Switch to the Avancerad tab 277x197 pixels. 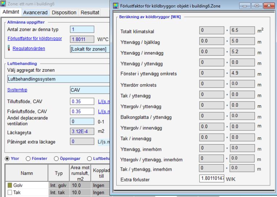pos(35,13)
